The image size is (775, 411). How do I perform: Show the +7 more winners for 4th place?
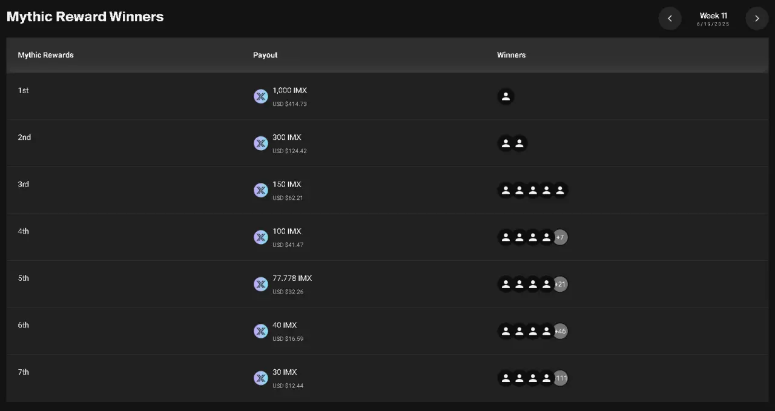560,237
